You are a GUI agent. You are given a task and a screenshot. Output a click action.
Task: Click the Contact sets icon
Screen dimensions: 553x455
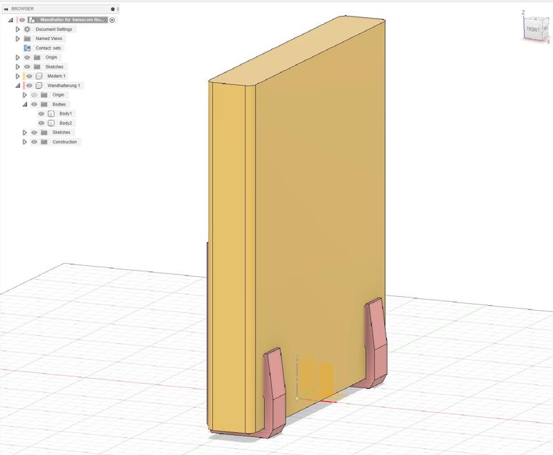pos(27,48)
